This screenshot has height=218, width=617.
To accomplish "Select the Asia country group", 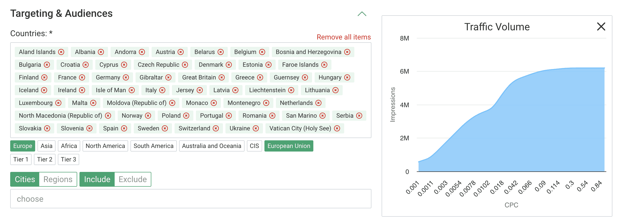I will (x=46, y=146).
